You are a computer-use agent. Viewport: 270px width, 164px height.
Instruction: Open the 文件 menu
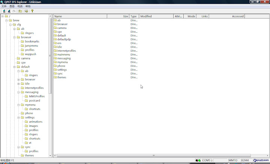click(x=4, y=6)
